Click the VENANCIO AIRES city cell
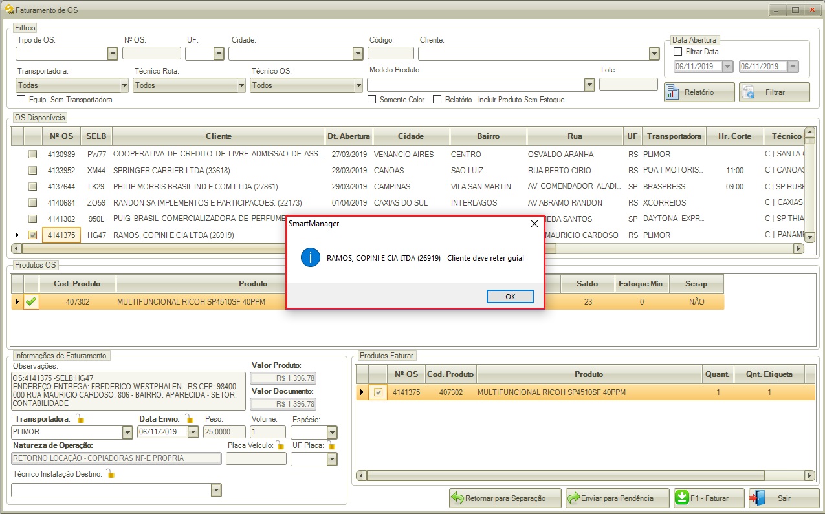Screen dimensions: 825x514 coord(411,155)
